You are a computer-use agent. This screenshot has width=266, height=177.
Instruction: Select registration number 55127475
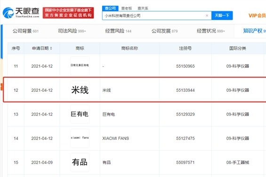point(185,138)
